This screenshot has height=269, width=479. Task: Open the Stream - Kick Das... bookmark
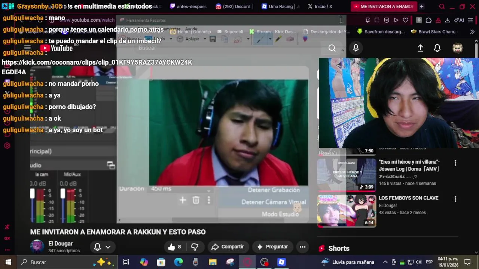point(272,32)
